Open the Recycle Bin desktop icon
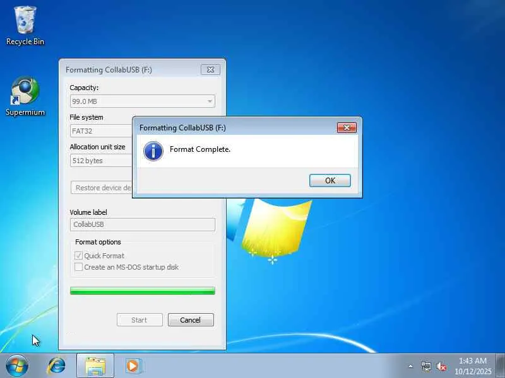This screenshot has width=505, height=378. tap(25, 26)
